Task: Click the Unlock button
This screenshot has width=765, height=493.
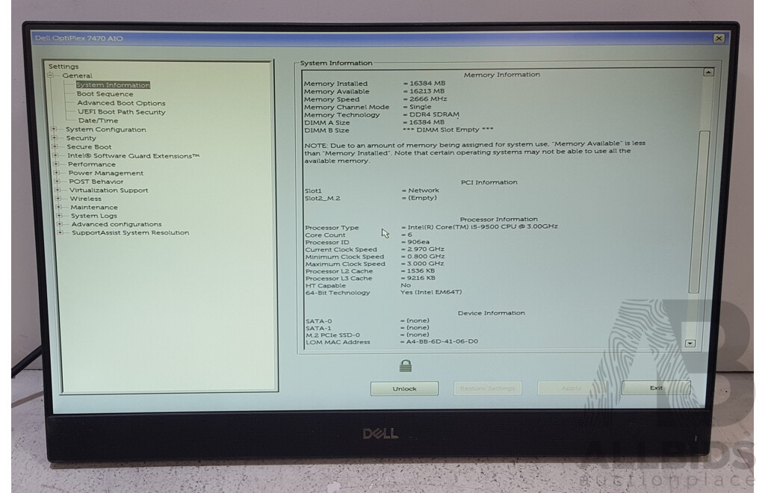Action: click(x=404, y=388)
